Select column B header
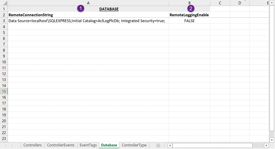The width and height of the screenshot is (275, 149). pyautogui.click(x=189, y=3)
